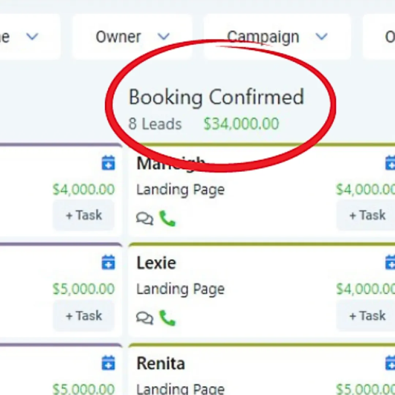Click calendar icon above $4,000.00 left card
This screenshot has width=395, height=395.
tap(108, 163)
